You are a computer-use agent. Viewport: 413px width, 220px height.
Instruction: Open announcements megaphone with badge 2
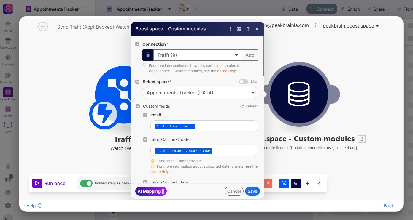coord(8,179)
